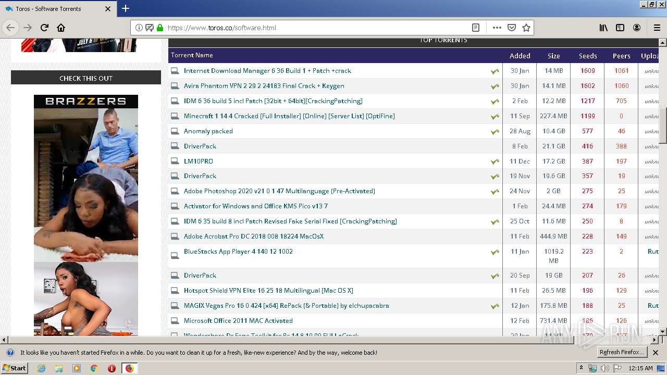The image size is (667, 375).
Task: Open Google Chrome from the taskbar
Action: click(94, 368)
